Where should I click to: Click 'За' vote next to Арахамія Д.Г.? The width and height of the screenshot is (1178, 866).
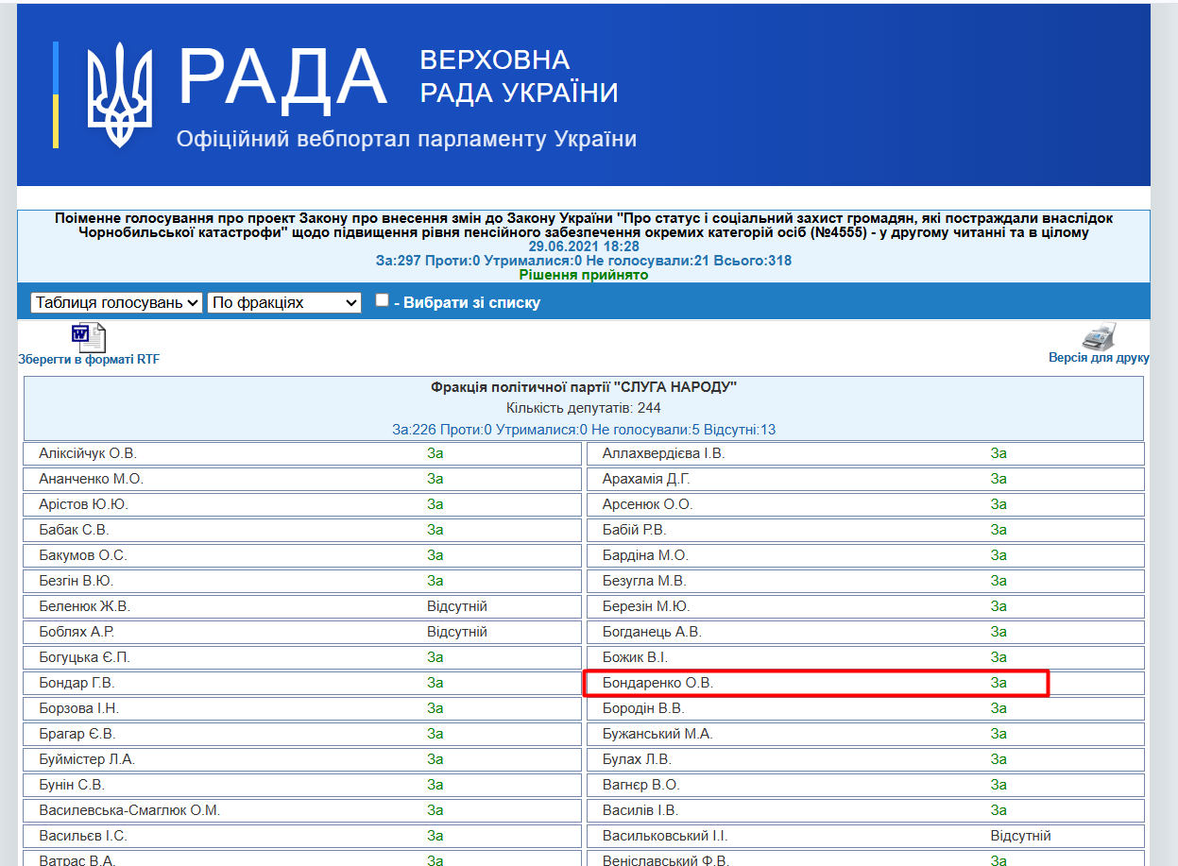click(x=999, y=479)
